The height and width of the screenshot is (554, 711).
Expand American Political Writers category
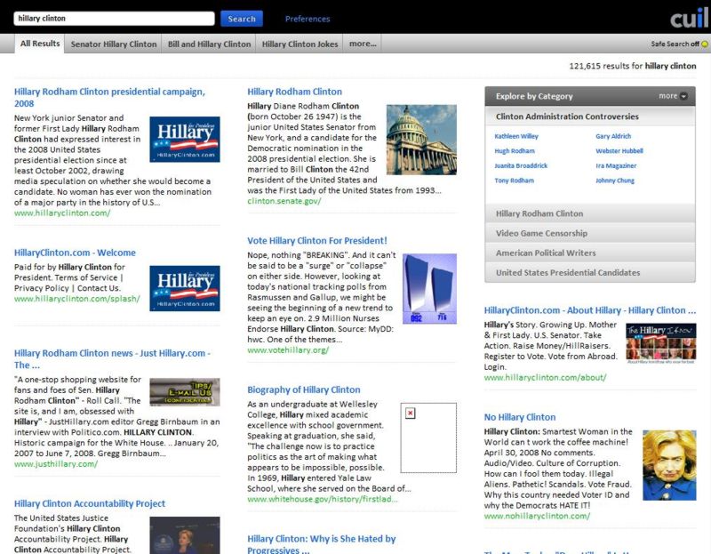click(x=590, y=253)
